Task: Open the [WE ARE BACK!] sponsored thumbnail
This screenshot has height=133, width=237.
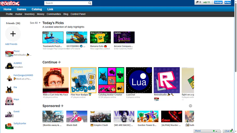Action: click(124, 116)
